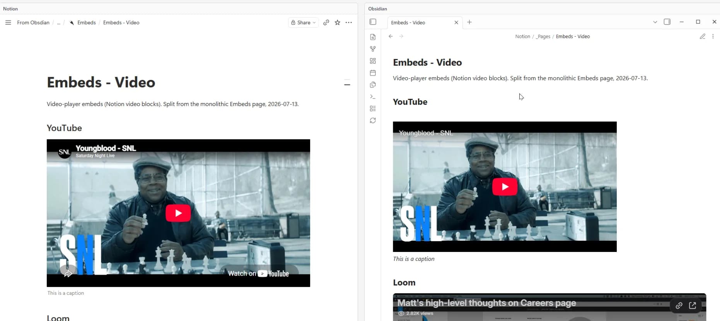Screen dimensions: 720x321
Task: Open quick switcher file icon in Obsidian ribbon
Action: click(373, 37)
